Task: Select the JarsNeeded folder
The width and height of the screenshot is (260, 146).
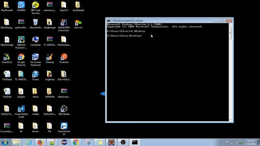Action: coord(78,6)
